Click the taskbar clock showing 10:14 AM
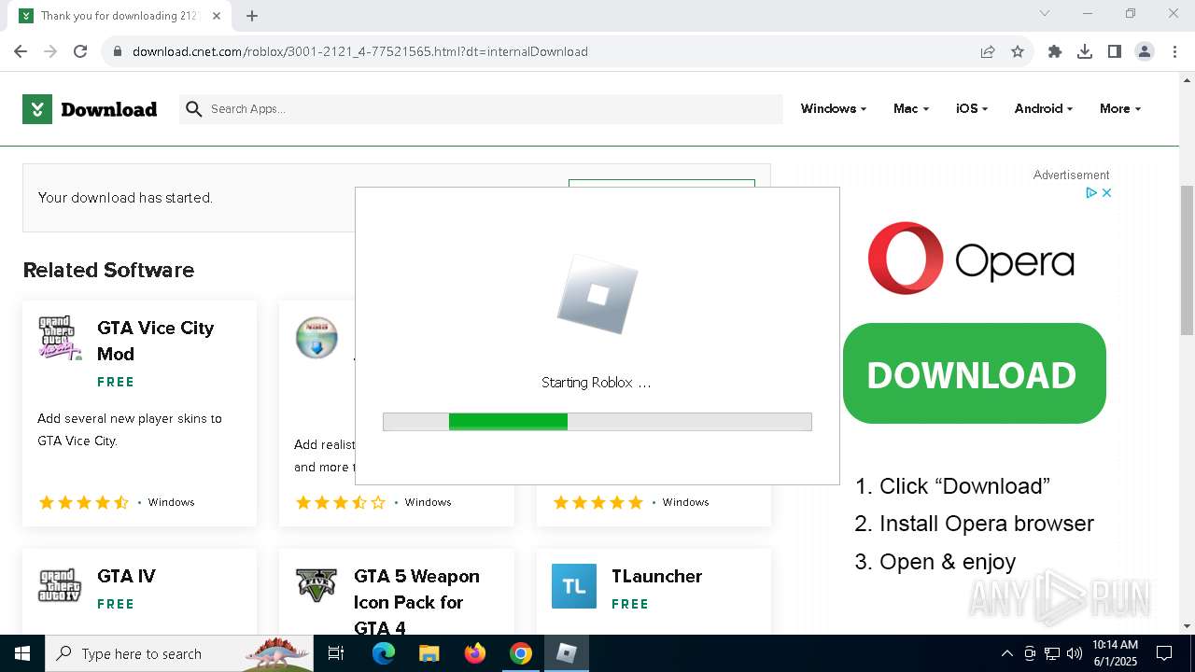Screen dimensions: 1195x672 [1115, 653]
